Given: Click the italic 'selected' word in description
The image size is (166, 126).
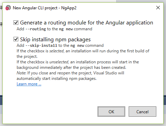Looking at the screenshot, I should pos(57,51).
